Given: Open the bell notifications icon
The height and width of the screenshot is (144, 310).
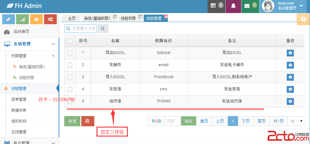Looking at the screenshot, I should point(233,6).
